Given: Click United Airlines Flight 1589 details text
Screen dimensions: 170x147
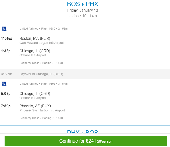Looking at the screenshot, I should coord(44,29).
